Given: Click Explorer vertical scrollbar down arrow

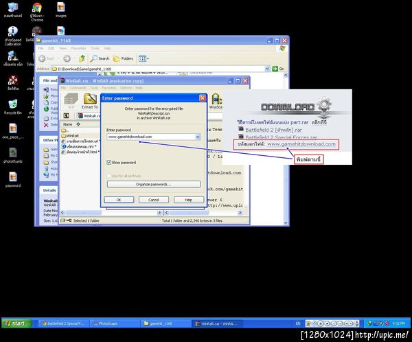Looking at the screenshot, I should click(286, 223).
